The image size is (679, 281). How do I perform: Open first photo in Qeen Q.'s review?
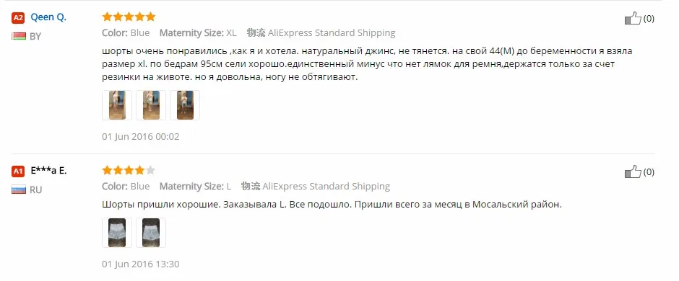tap(117, 105)
